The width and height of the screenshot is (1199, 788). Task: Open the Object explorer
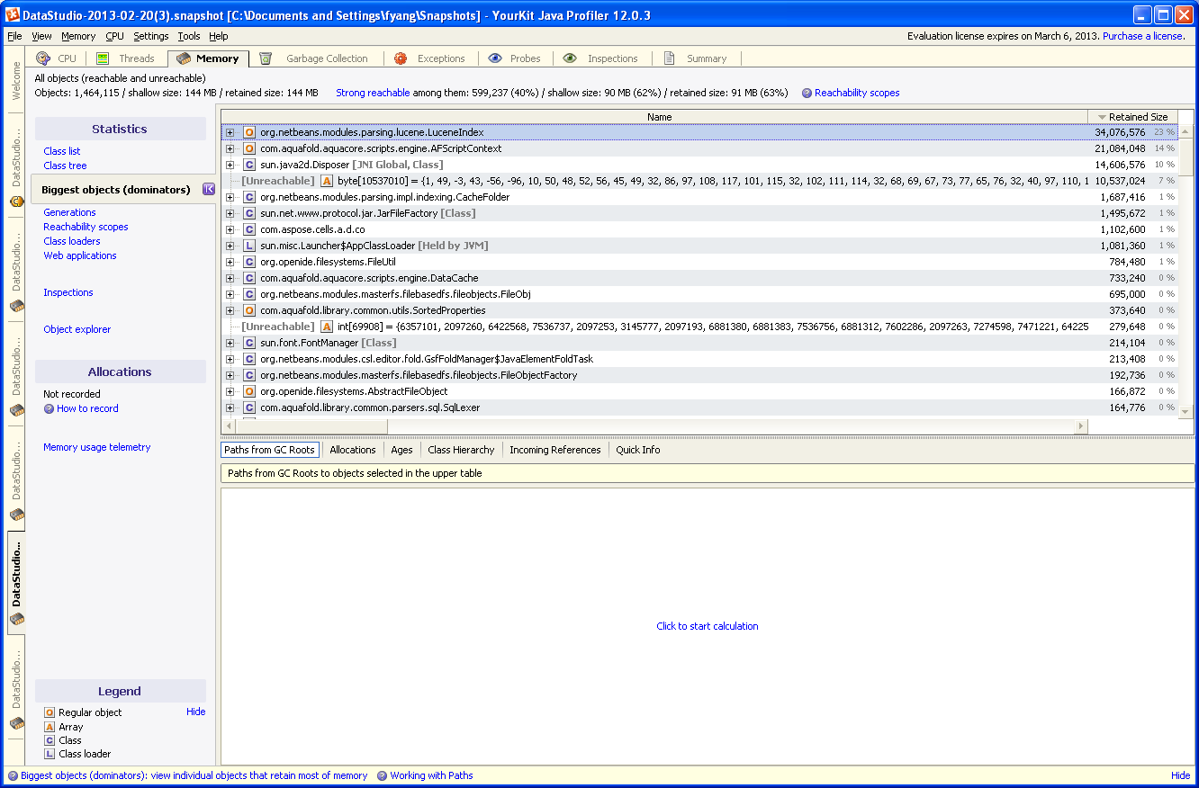click(x=77, y=329)
